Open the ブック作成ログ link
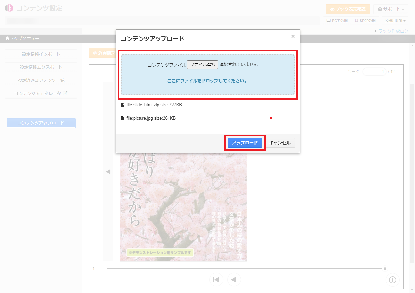 (x=393, y=31)
